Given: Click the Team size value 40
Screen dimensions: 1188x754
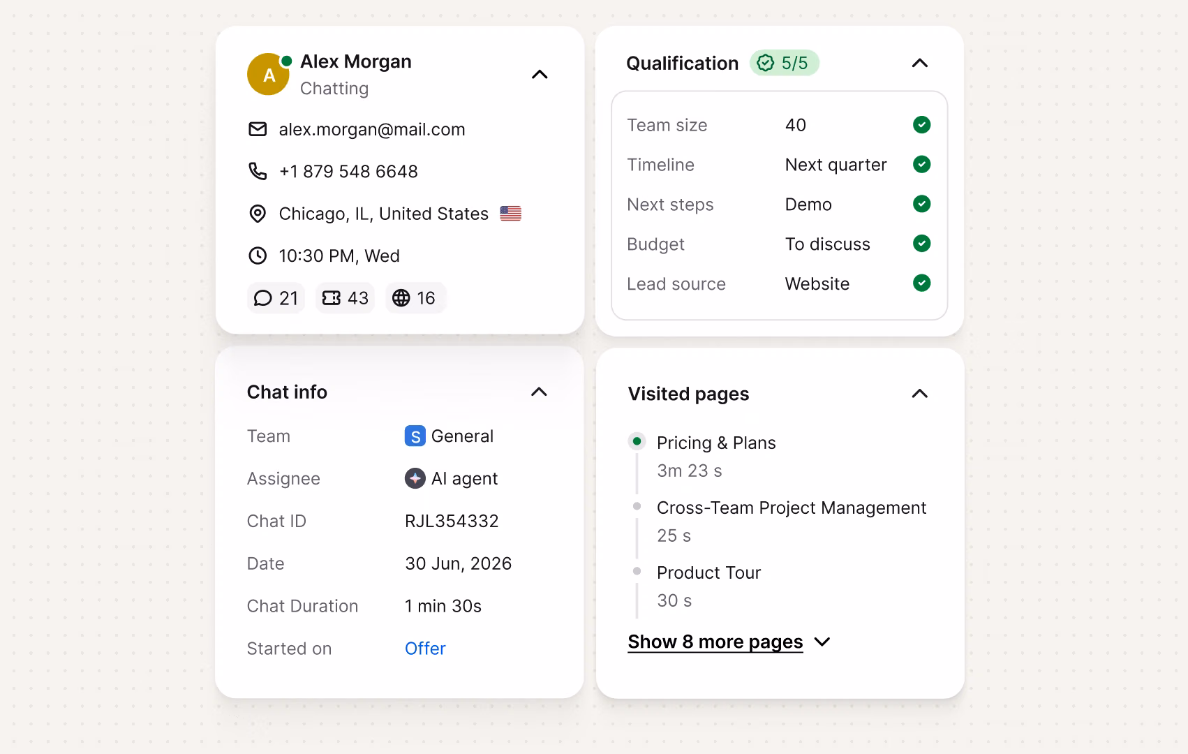Looking at the screenshot, I should tap(796, 125).
